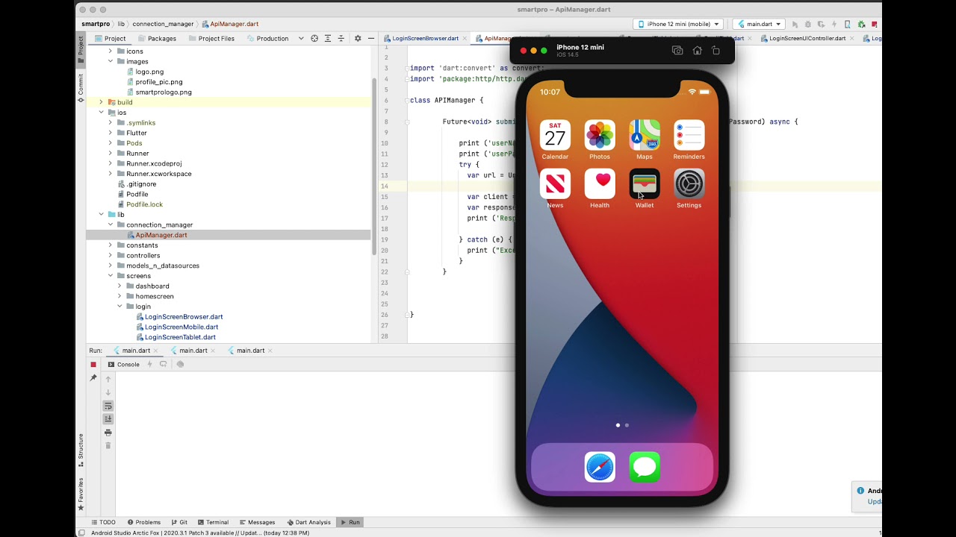Collapse the ios folder
This screenshot has width=956, height=537.
pos(102,113)
